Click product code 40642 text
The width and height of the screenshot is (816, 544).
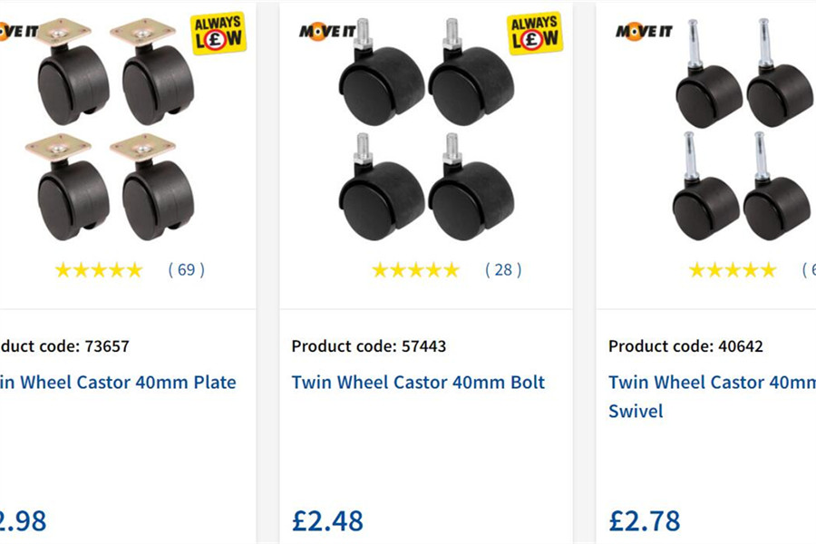tap(685, 345)
